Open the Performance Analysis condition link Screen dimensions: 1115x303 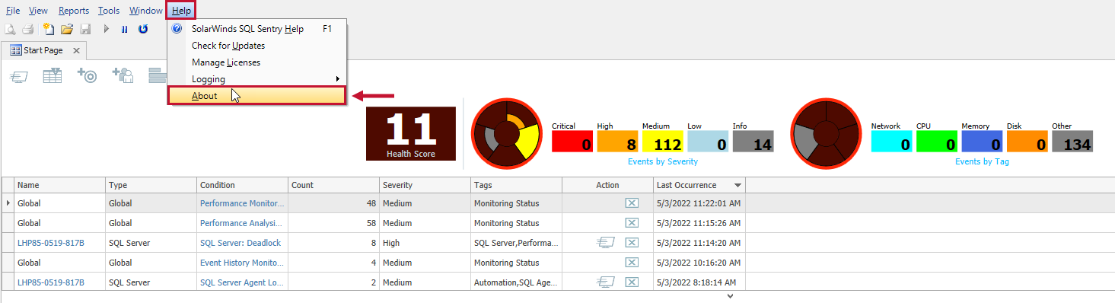pyautogui.click(x=241, y=223)
